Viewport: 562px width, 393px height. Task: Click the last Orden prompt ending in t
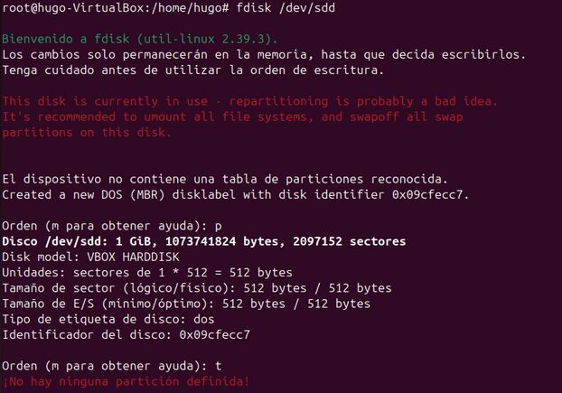pyautogui.click(x=112, y=365)
